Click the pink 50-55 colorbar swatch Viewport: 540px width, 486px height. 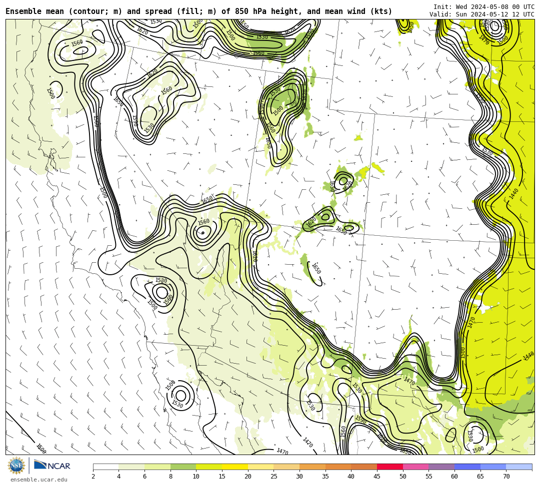[x=415, y=467]
